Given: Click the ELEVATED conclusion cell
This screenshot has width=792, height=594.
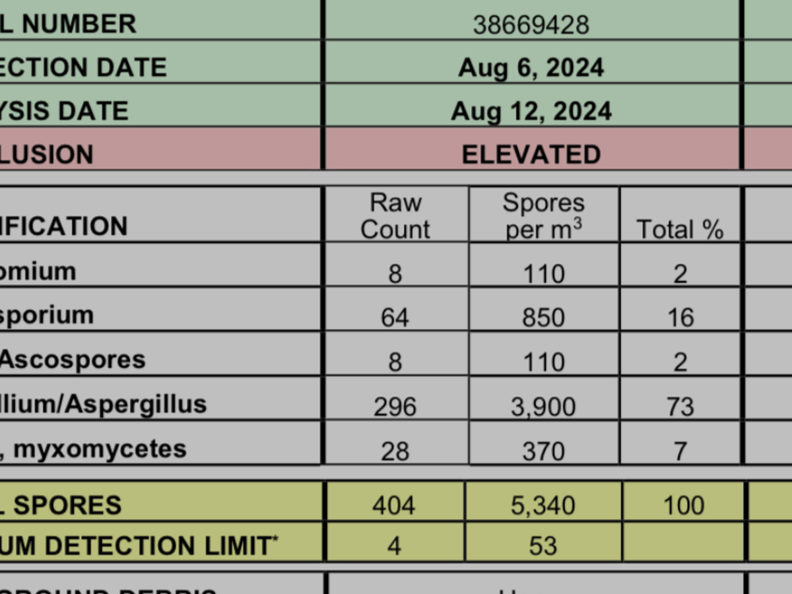Looking at the screenshot, I should click(x=531, y=154).
